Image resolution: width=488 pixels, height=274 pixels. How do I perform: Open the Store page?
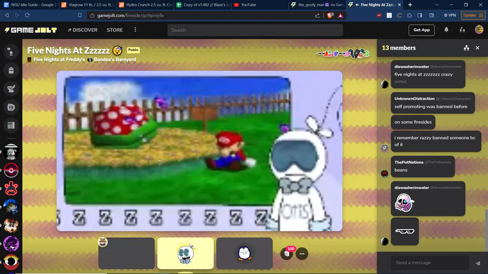[114, 30]
